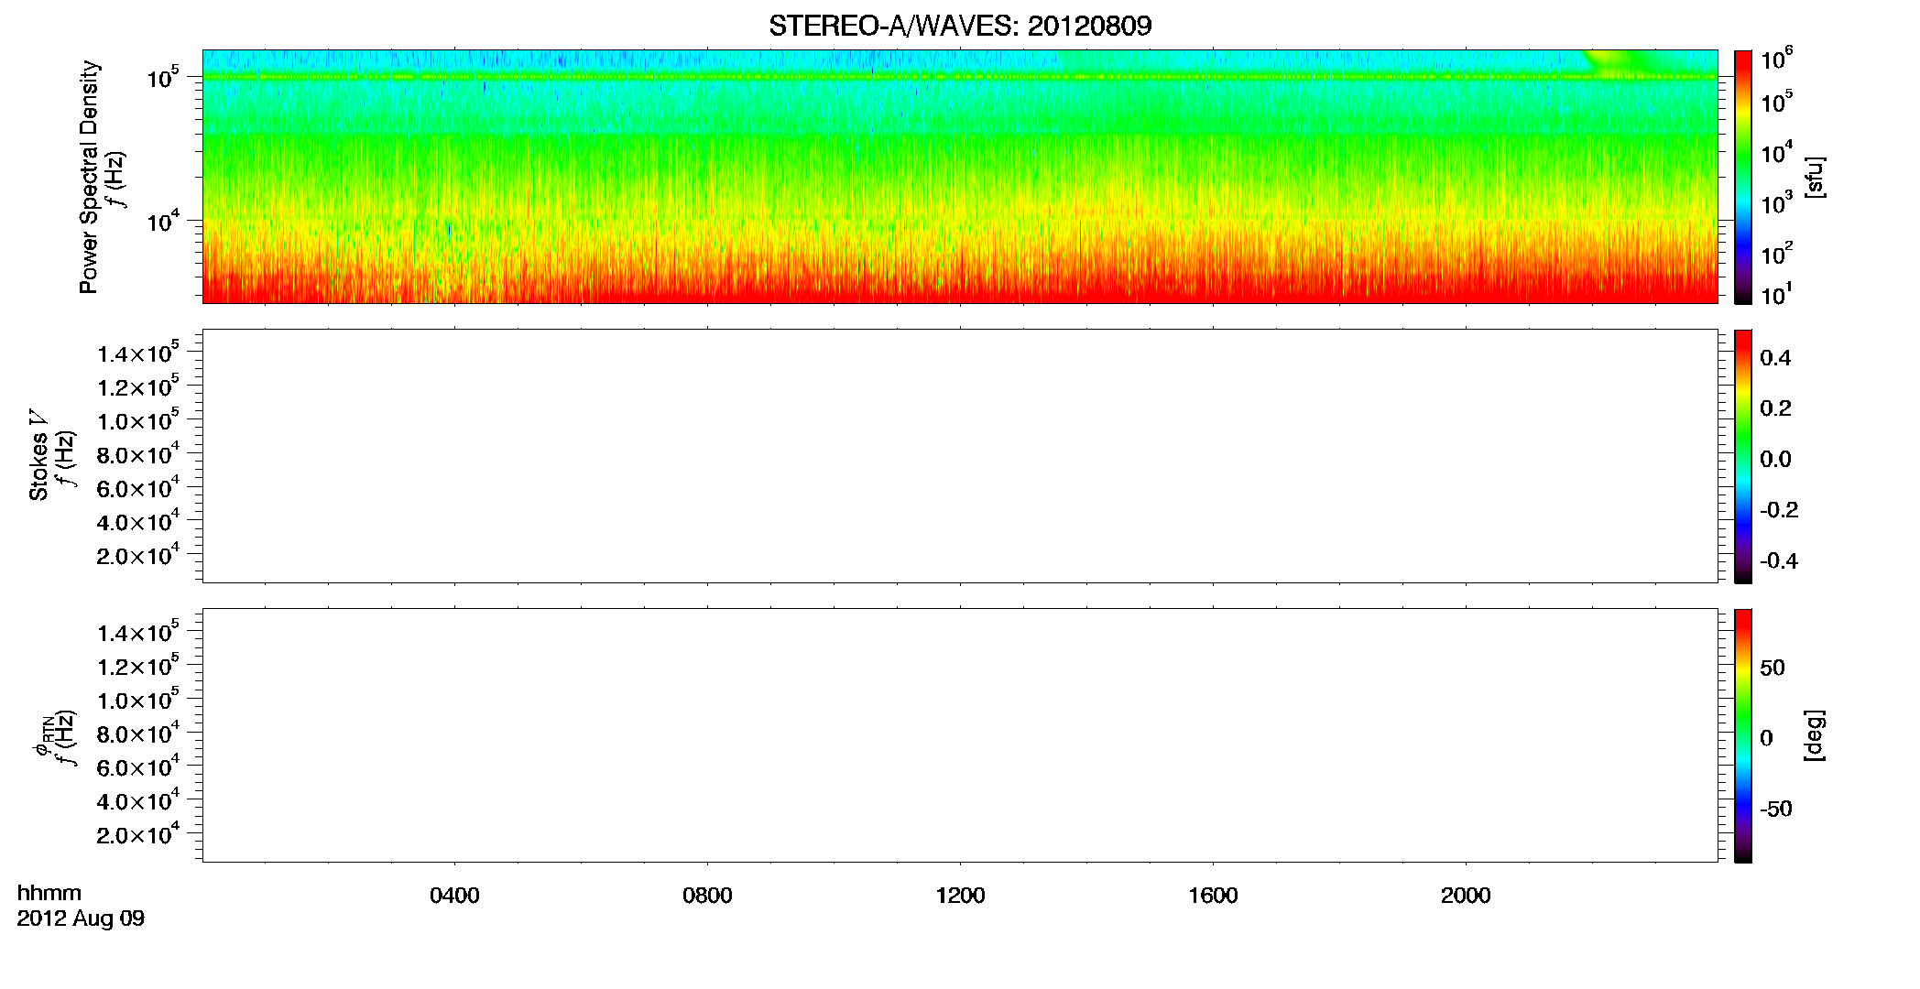The width and height of the screenshot is (1920, 989).
Task: Click the [deg] colorbar unit label
Action: [1815, 735]
